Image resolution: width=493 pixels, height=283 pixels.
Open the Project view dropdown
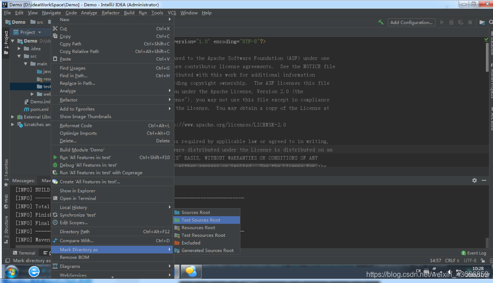pos(40,32)
